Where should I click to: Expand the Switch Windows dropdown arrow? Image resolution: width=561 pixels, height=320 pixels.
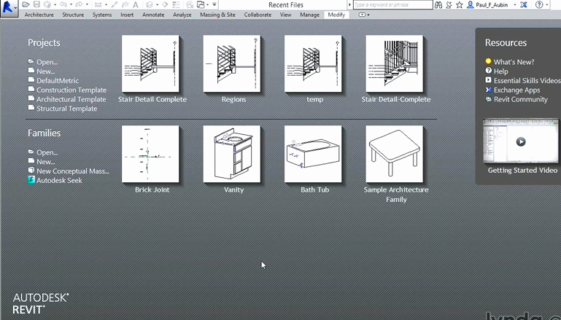pos(207,4)
